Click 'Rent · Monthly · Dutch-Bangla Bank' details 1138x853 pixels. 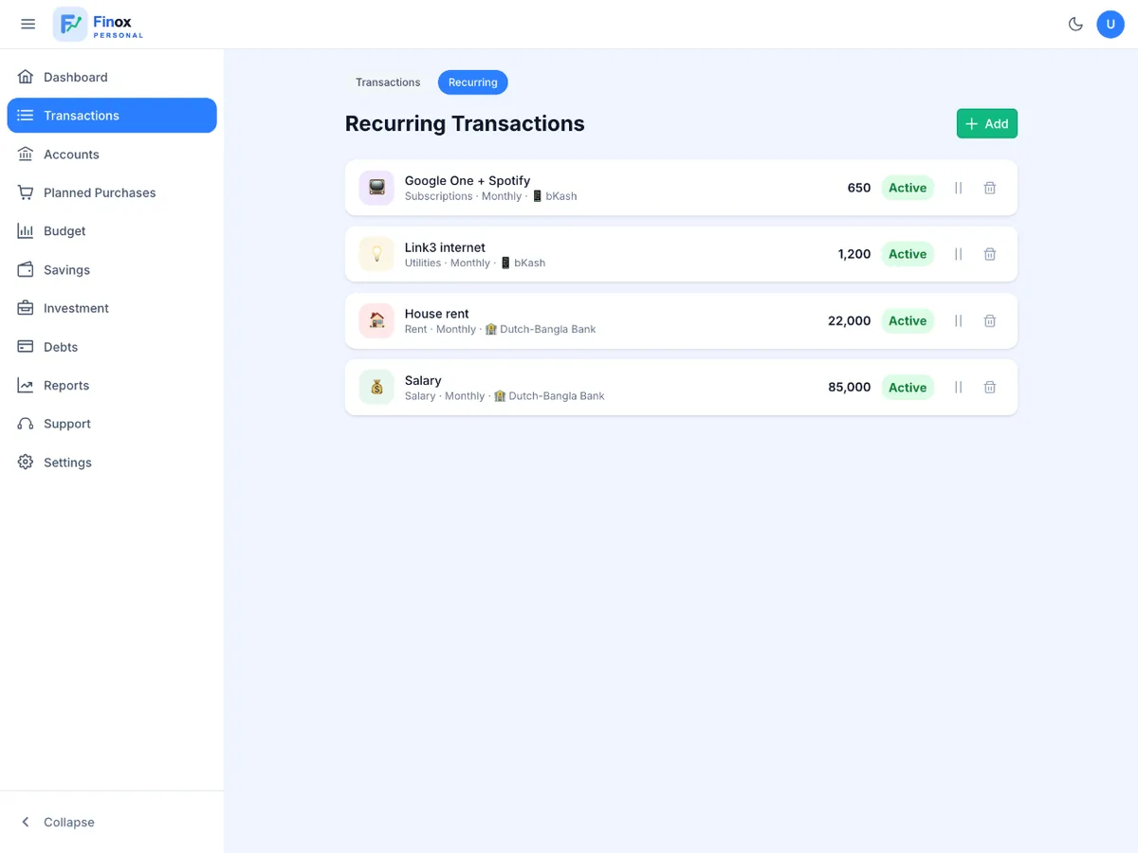501,329
